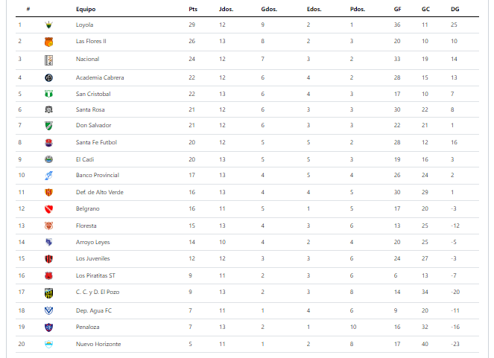Select the C. C. y D. El Pozo crest

tap(48, 293)
